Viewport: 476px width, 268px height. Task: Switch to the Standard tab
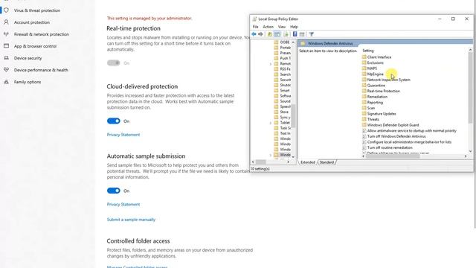pos(327,162)
